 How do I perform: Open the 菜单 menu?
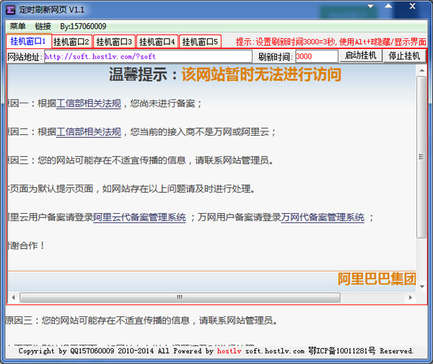click(17, 26)
